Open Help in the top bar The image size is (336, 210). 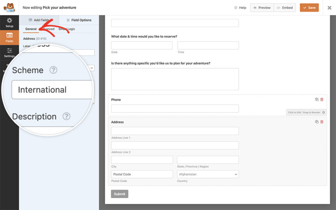tap(240, 7)
